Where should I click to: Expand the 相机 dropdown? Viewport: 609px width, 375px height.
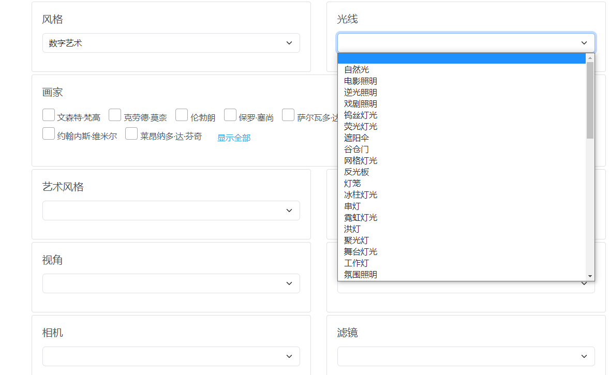click(171, 356)
